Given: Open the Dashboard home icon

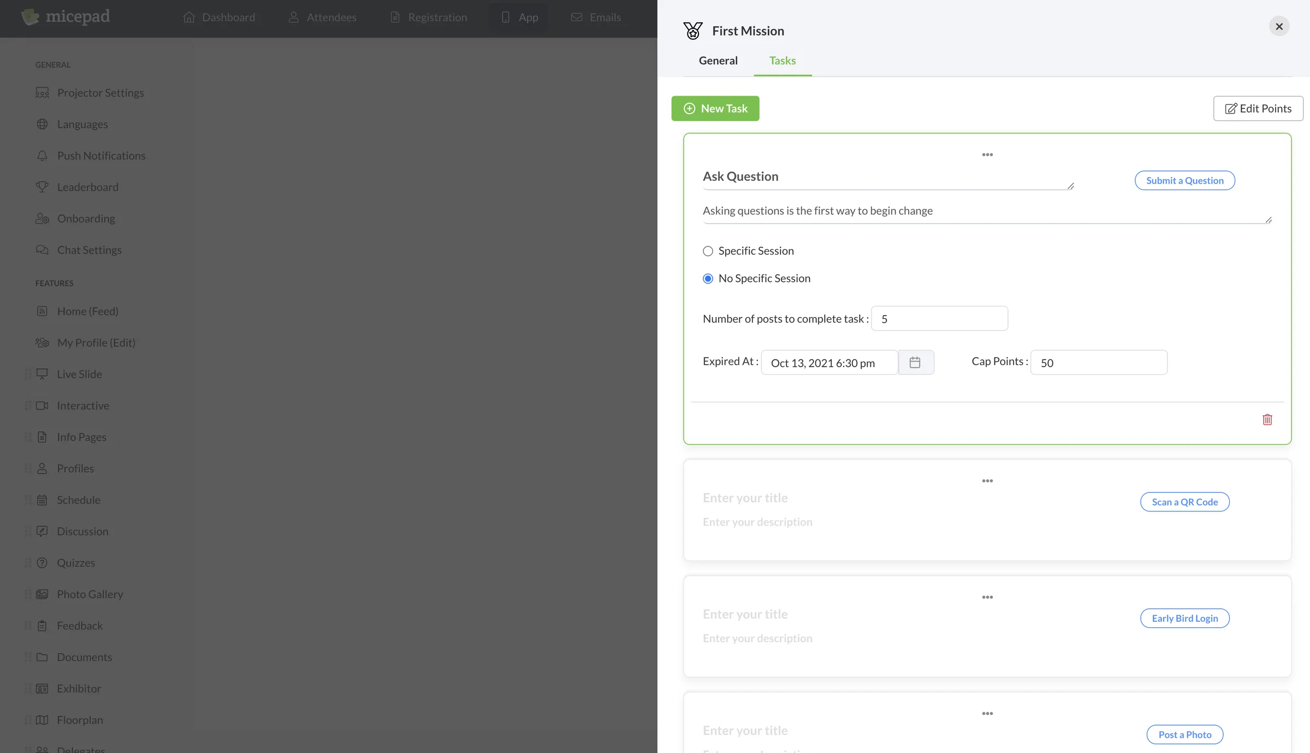Looking at the screenshot, I should (189, 17).
